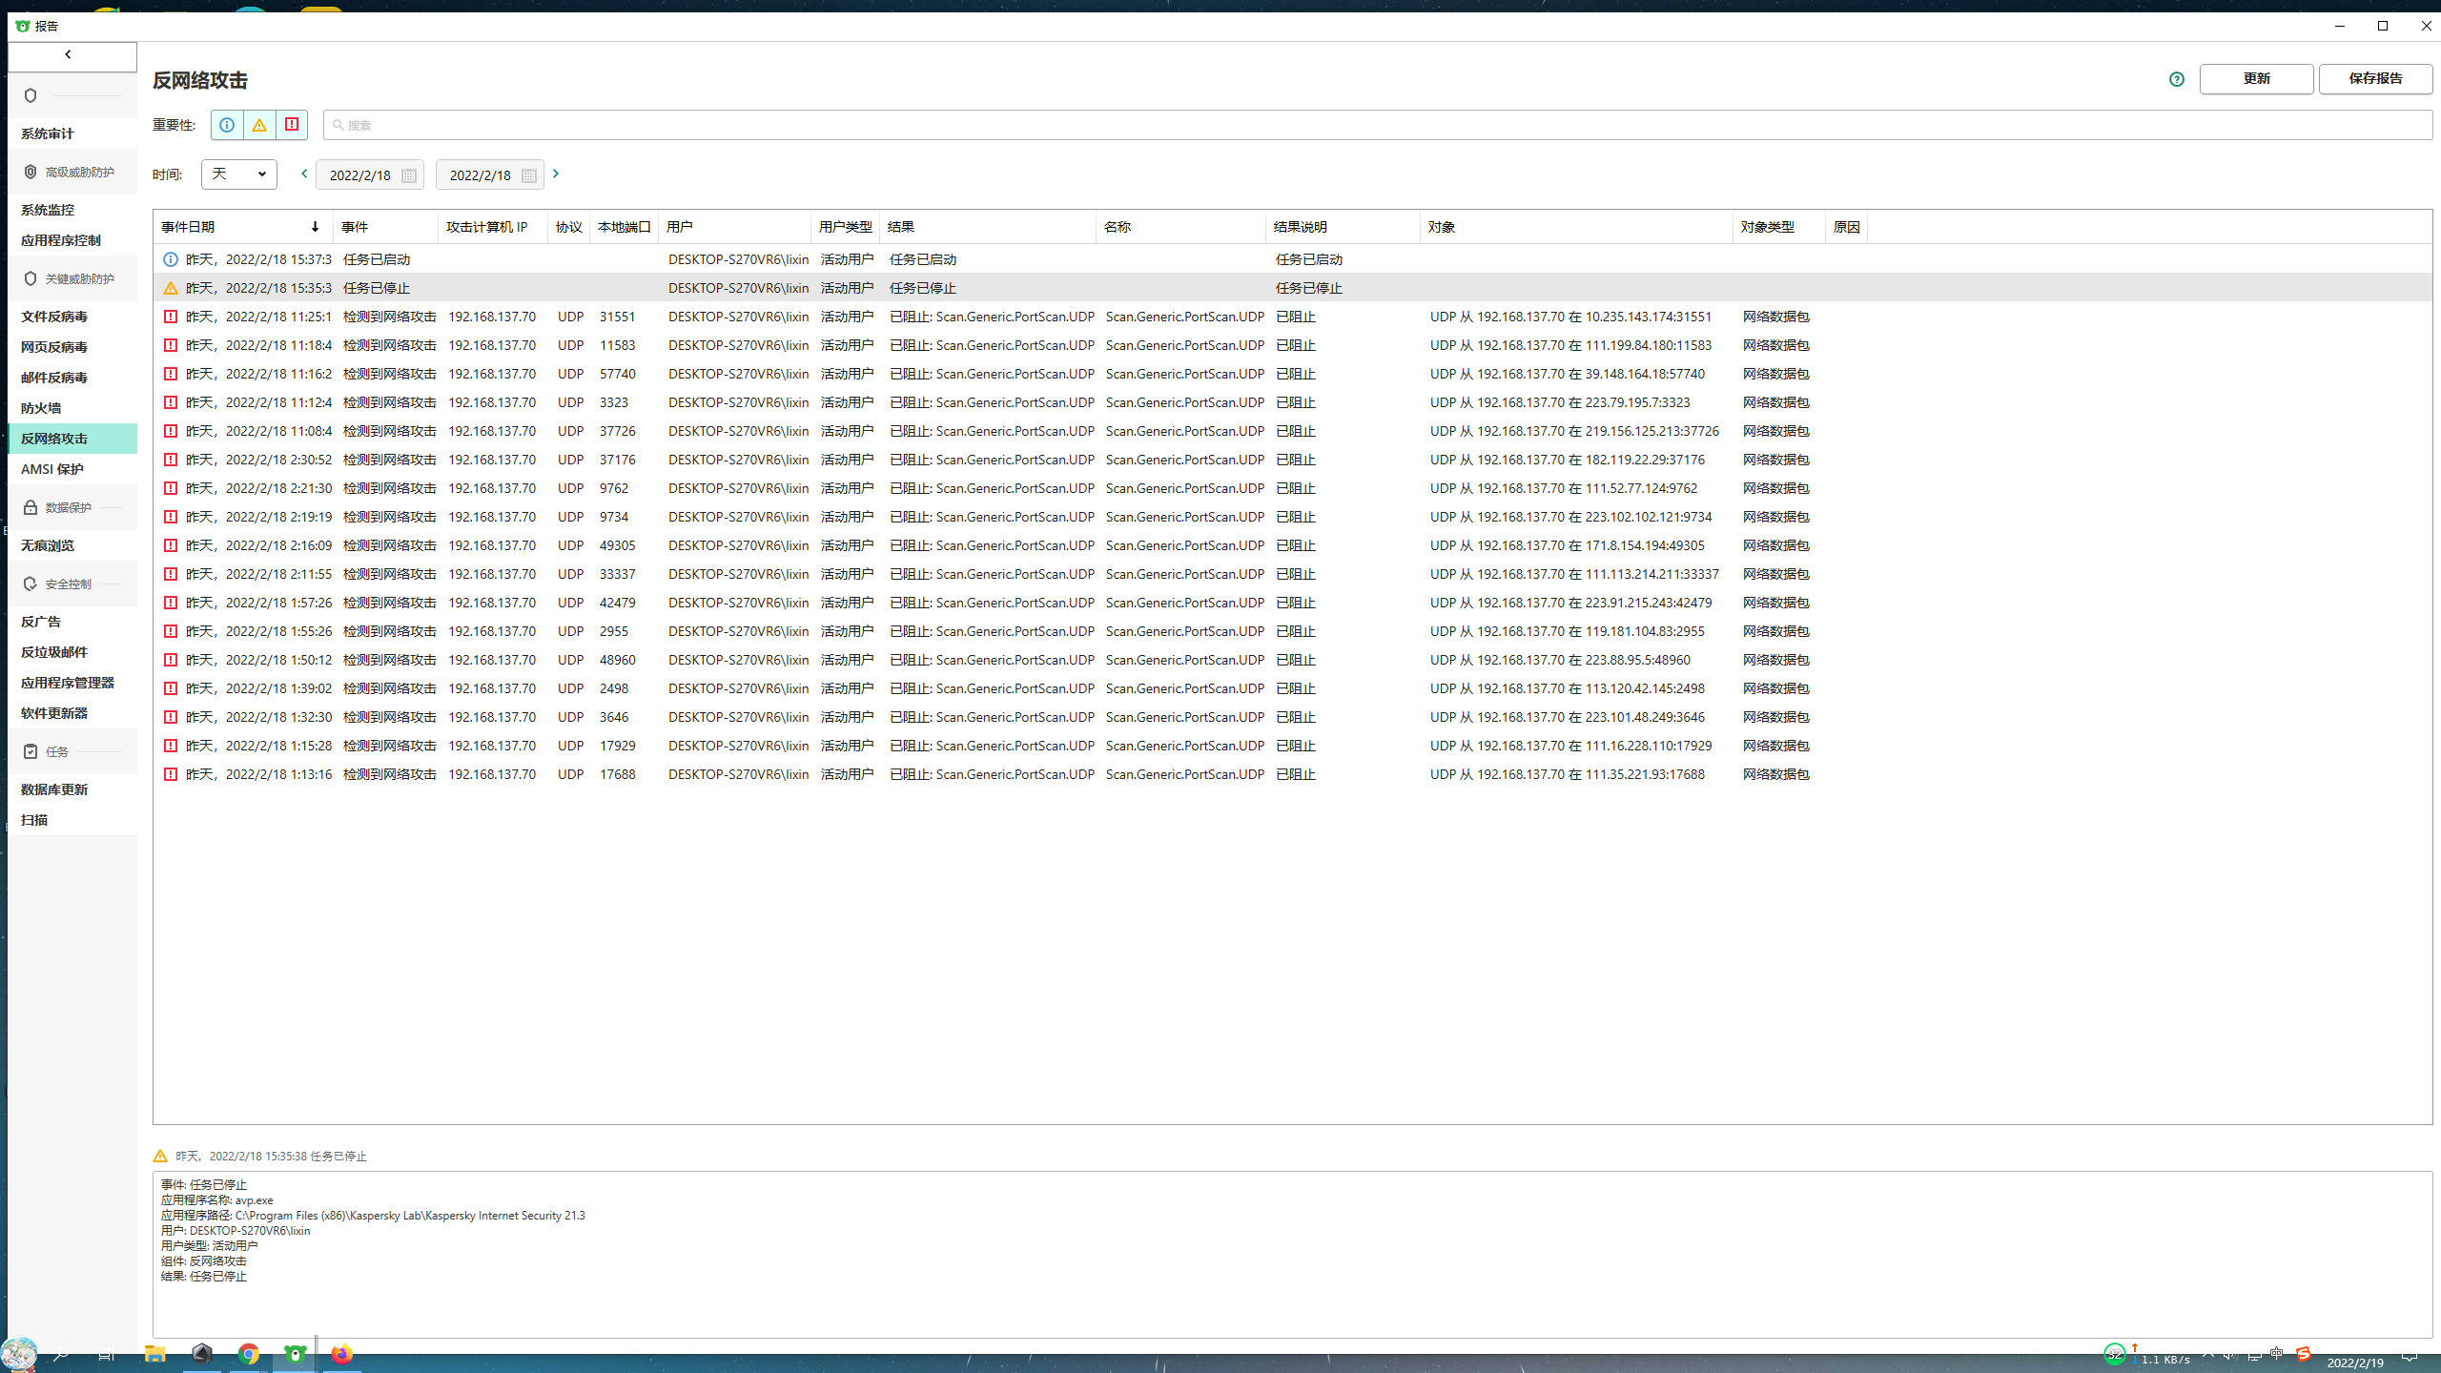This screenshot has width=2441, height=1373.
Task: Open Firefox from the taskbar
Action: click(x=341, y=1354)
